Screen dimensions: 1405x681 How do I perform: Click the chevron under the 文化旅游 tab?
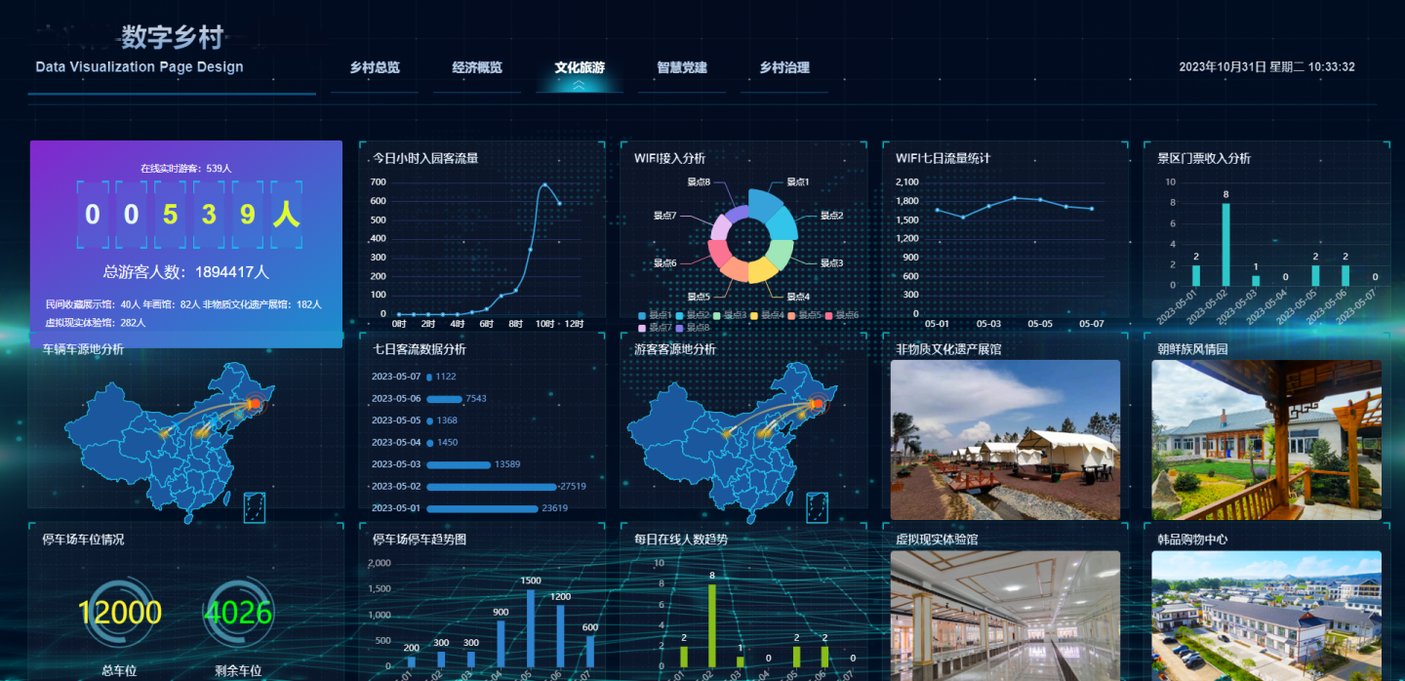[x=580, y=86]
